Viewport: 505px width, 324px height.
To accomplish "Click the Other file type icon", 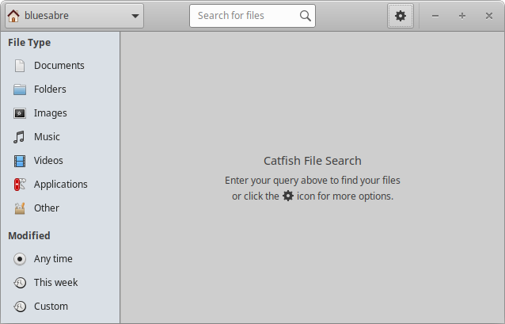I will coord(20,208).
